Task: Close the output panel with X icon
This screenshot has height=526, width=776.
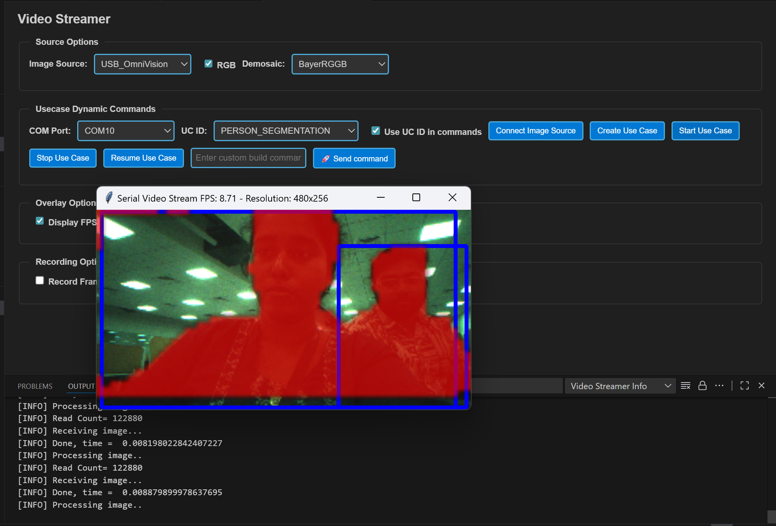Action: tap(761, 386)
